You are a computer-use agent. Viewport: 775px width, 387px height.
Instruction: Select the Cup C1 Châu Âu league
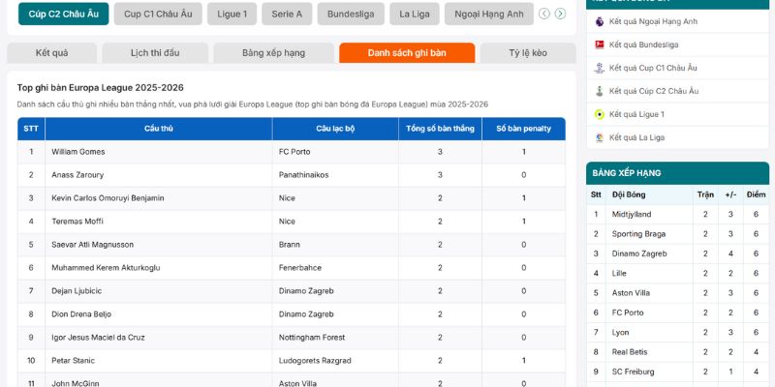(158, 14)
